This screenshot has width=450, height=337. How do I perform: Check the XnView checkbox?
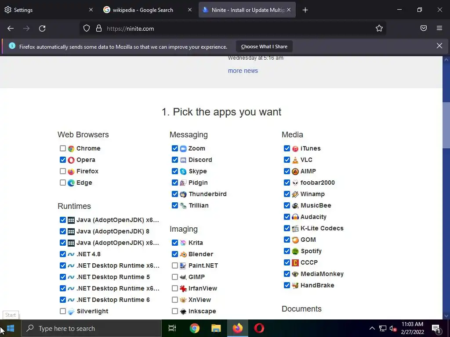point(175,300)
